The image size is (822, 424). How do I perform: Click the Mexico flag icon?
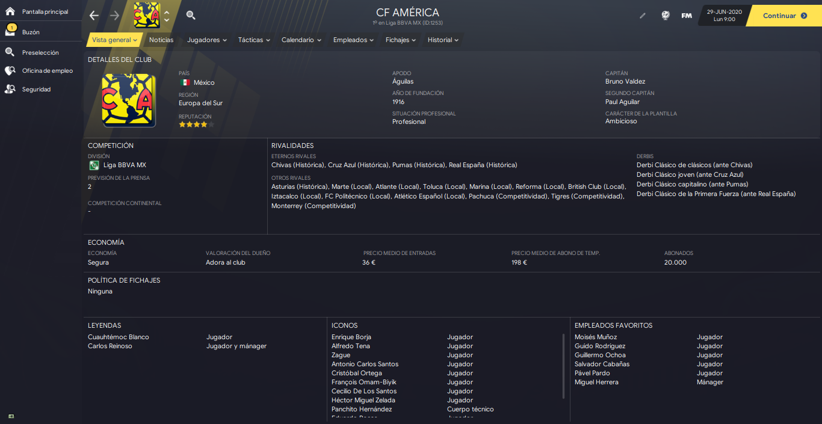pyautogui.click(x=185, y=82)
